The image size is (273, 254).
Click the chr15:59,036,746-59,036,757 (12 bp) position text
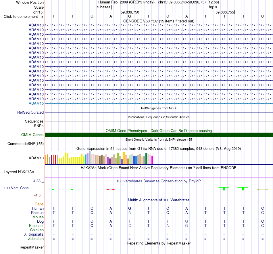[x=189, y=2]
